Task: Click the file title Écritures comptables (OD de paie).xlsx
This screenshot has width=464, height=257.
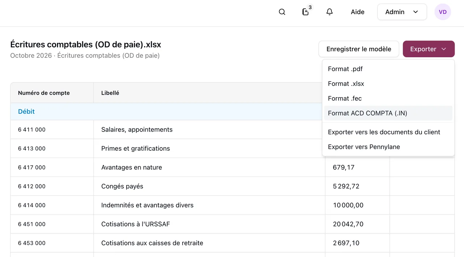Action: pos(86,45)
